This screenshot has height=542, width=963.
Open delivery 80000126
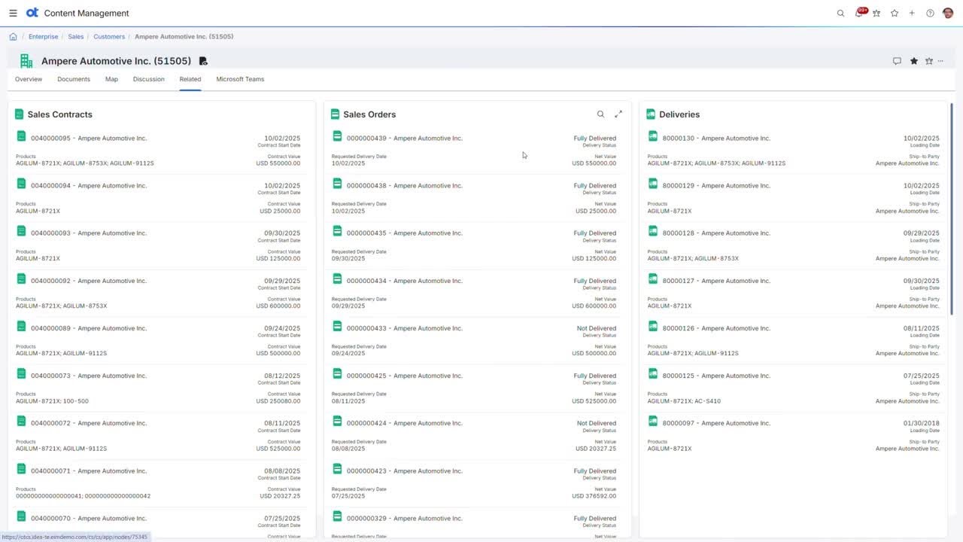716,328
